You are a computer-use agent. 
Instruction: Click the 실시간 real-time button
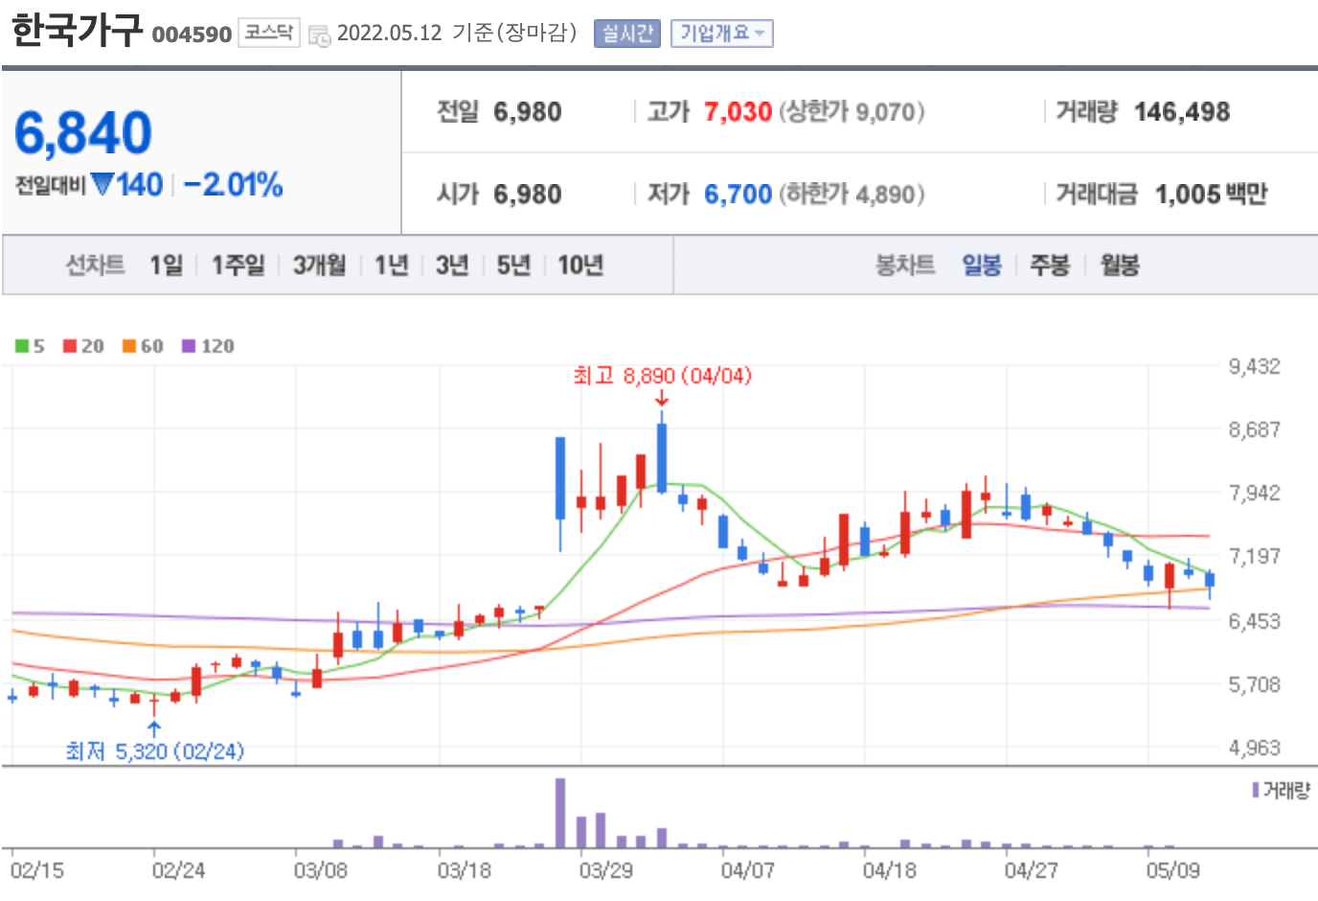(x=626, y=34)
